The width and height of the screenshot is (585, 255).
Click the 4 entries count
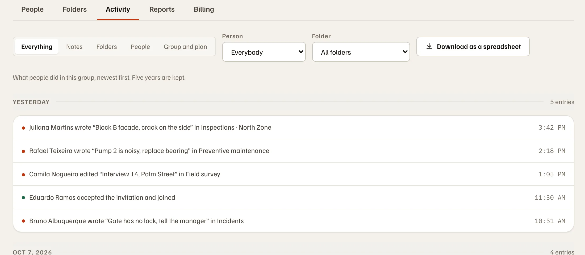(x=562, y=252)
